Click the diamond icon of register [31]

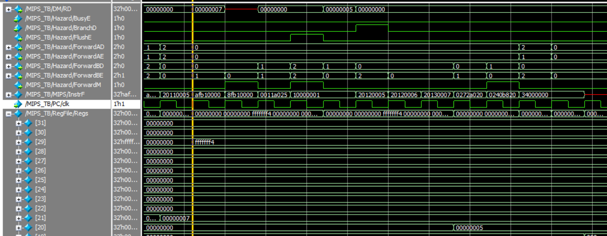pyautogui.click(x=28, y=123)
